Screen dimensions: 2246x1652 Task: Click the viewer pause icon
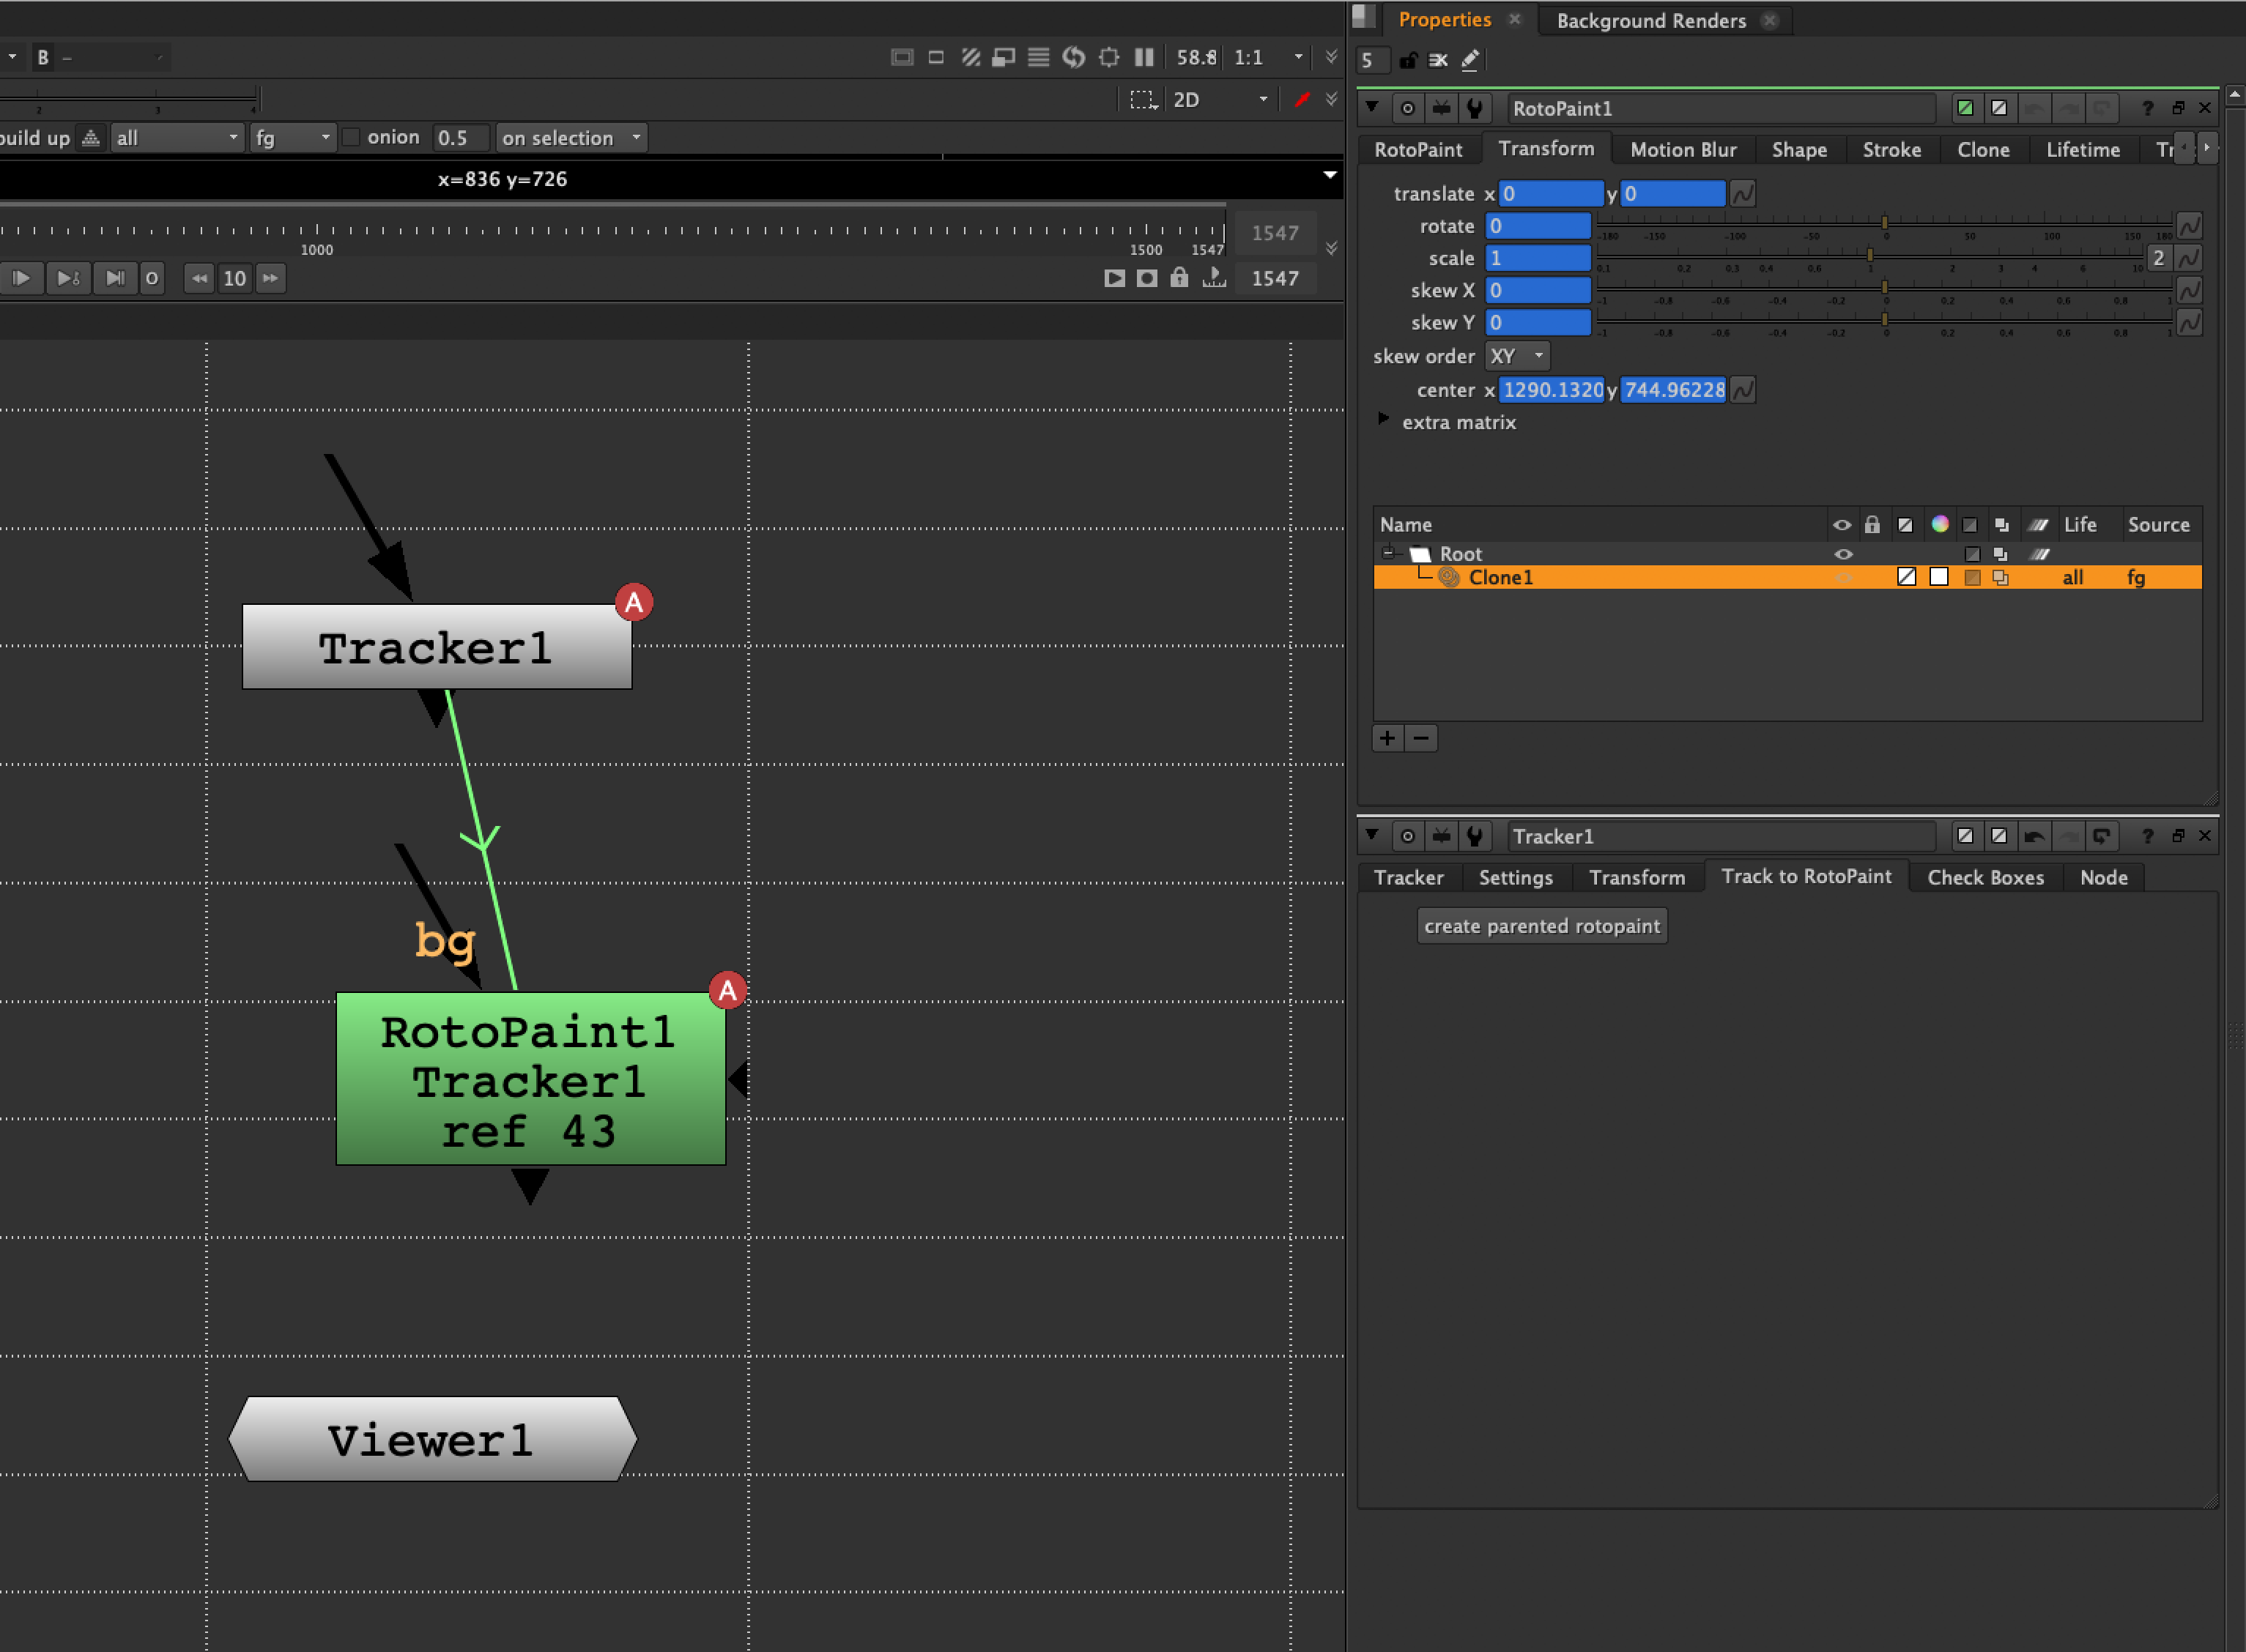click(x=1144, y=57)
